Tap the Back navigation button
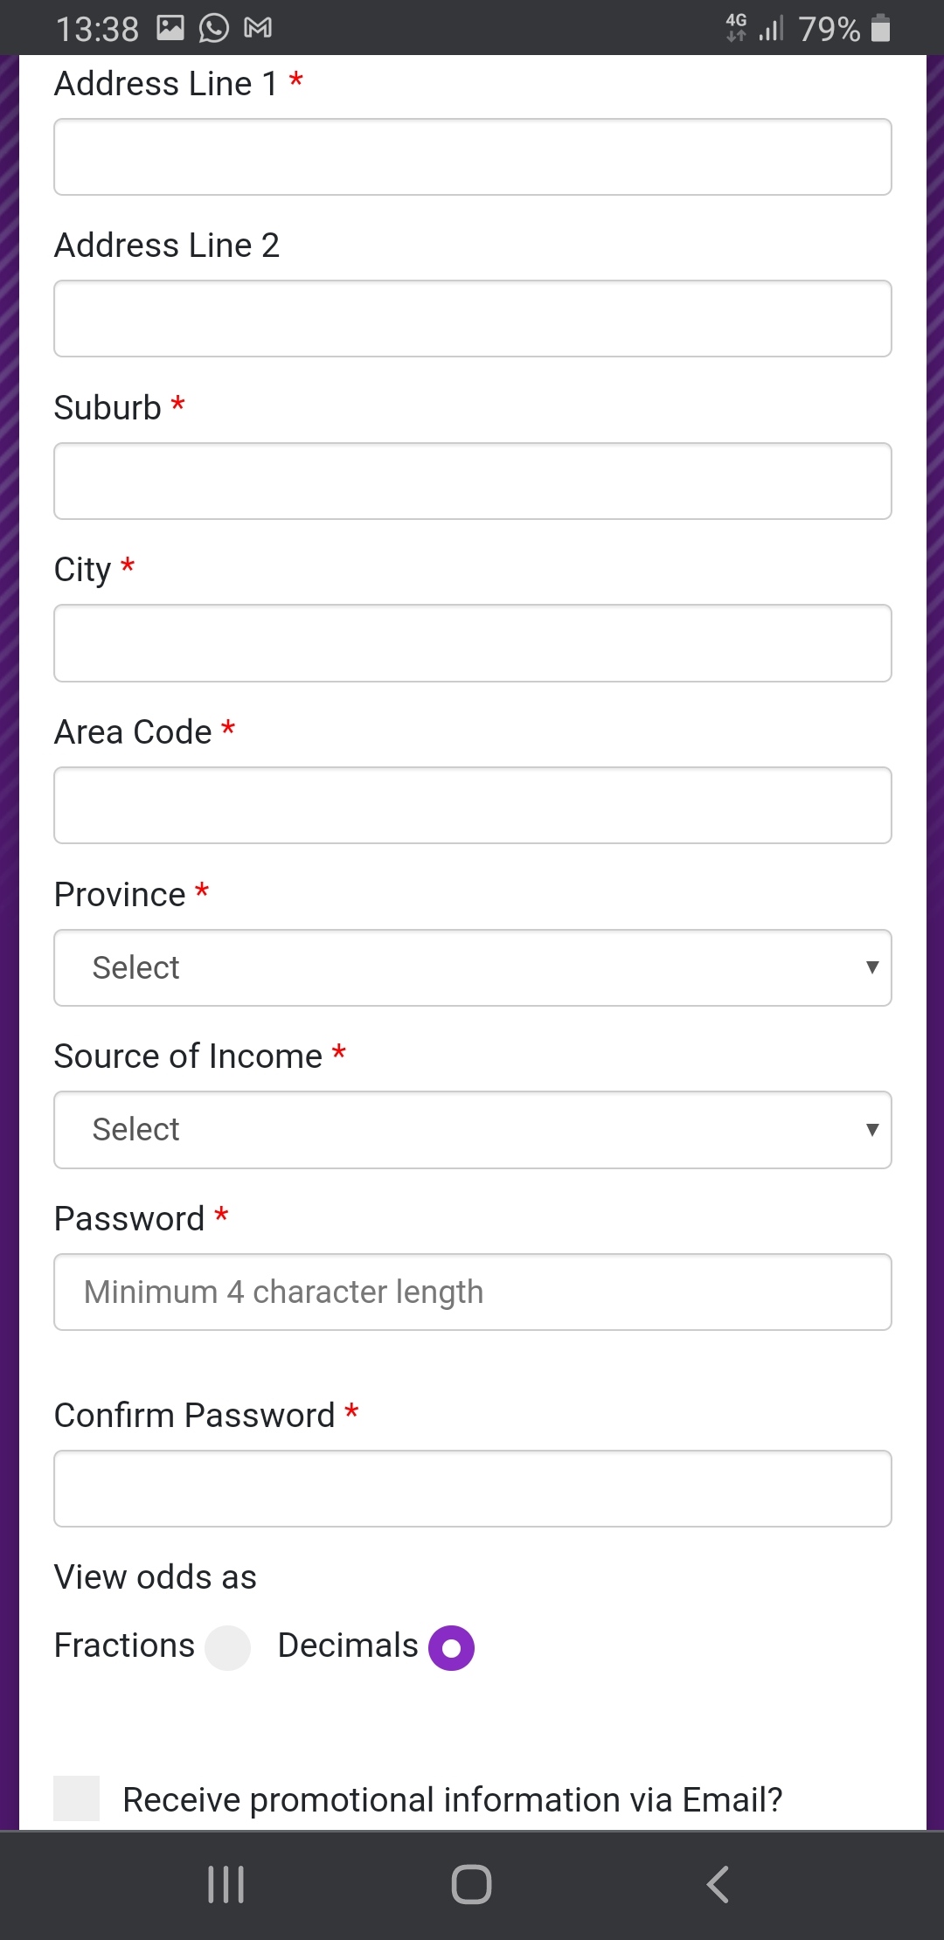Viewport: 944px width, 1940px height. coord(718,1884)
